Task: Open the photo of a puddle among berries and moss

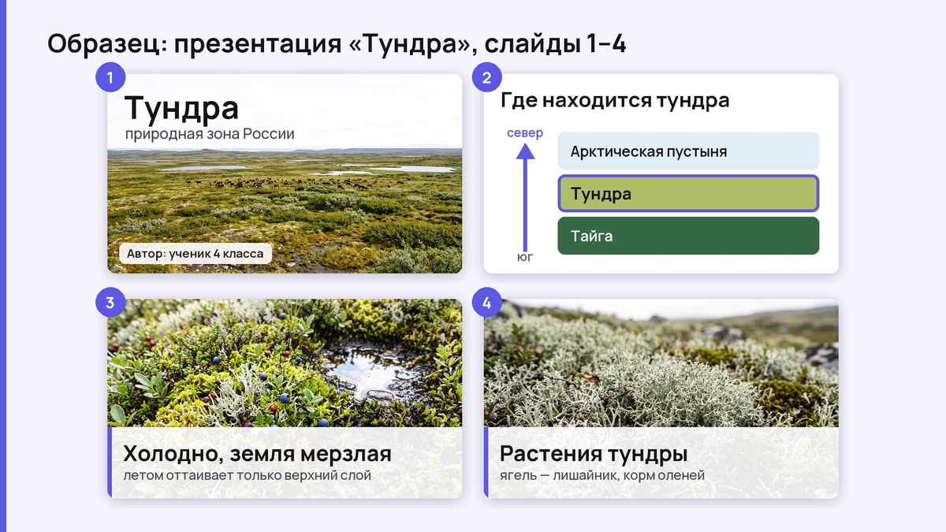Action: pos(285,364)
